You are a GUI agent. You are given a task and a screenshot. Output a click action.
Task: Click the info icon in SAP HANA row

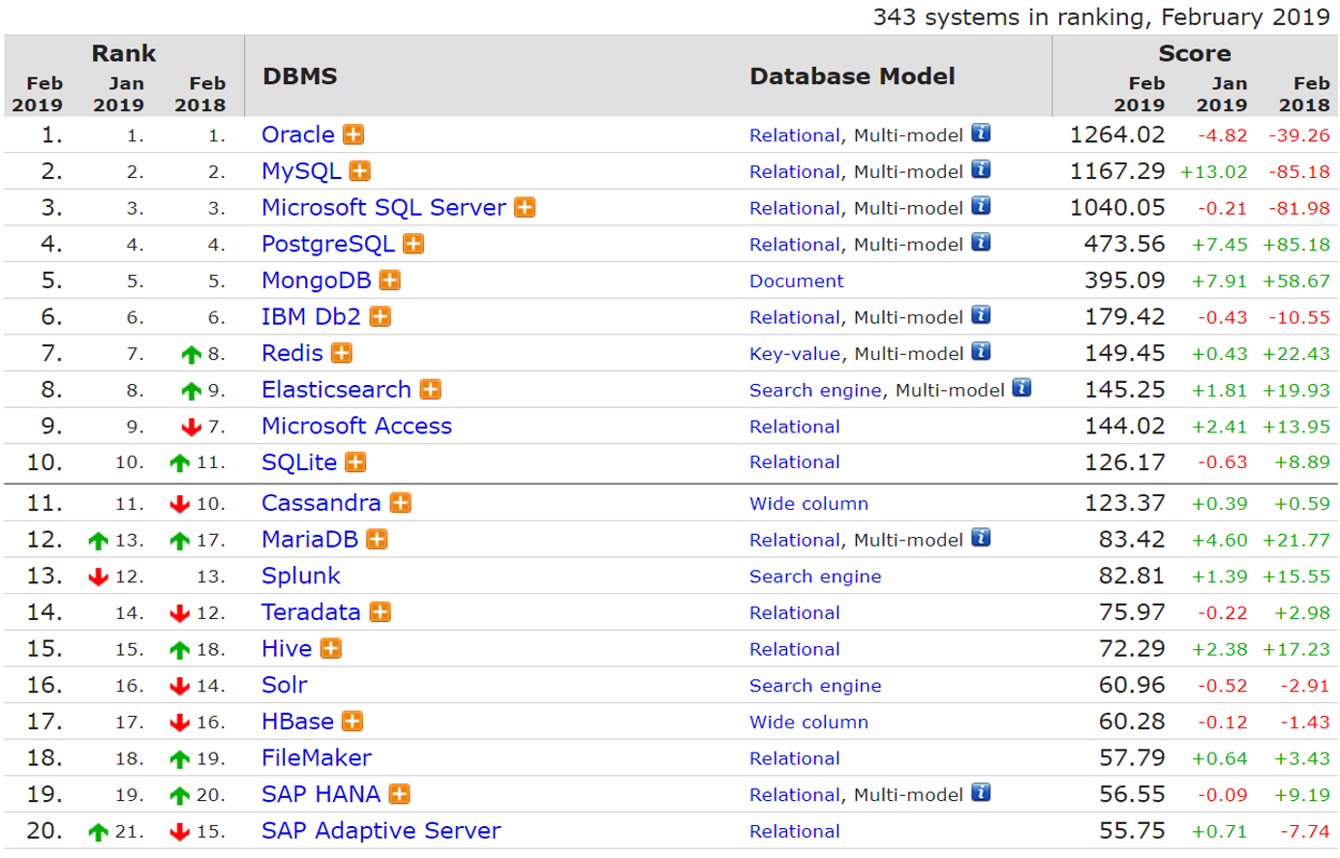[981, 792]
